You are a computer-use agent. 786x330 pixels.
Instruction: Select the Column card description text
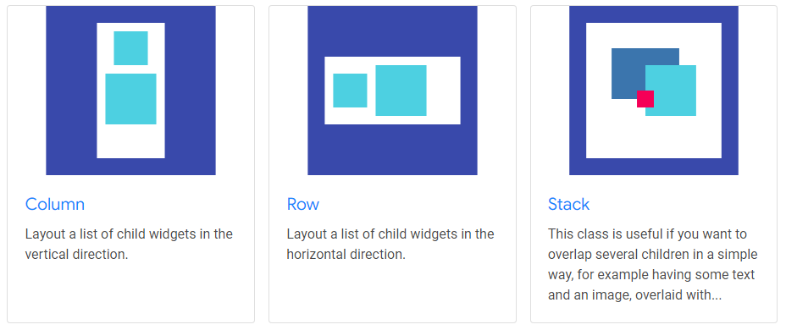129,245
